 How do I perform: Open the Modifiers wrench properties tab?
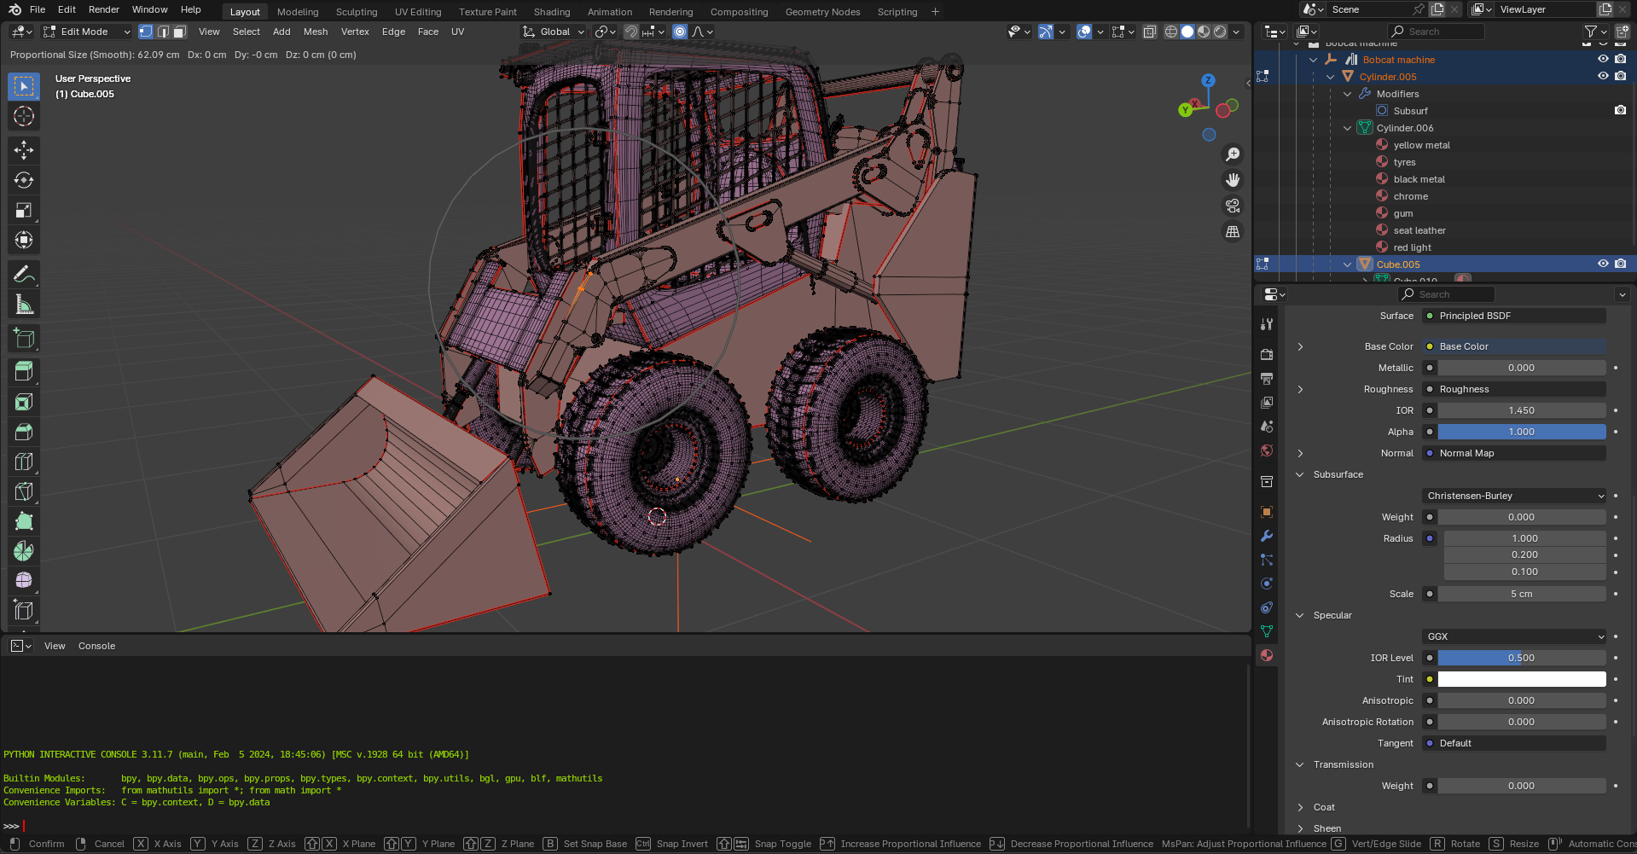(x=1267, y=536)
